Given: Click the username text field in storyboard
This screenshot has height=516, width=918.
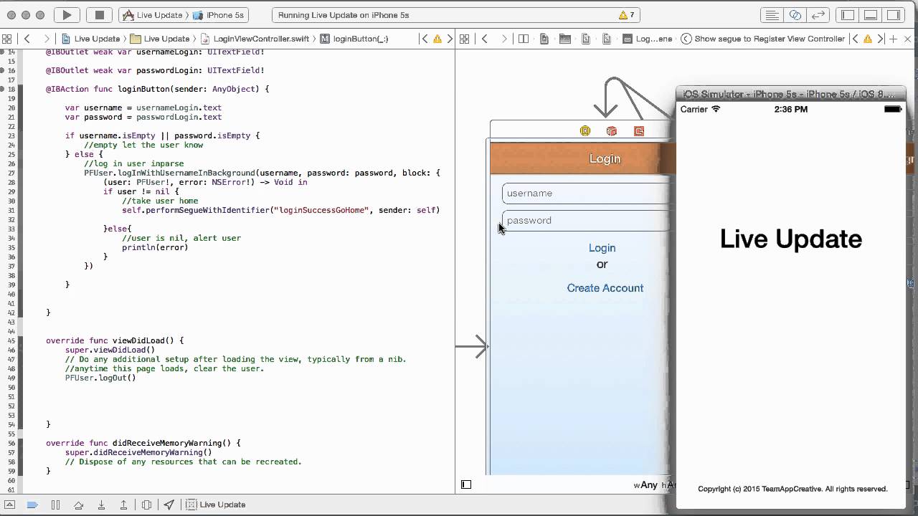Looking at the screenshot, I should [588, 193].
